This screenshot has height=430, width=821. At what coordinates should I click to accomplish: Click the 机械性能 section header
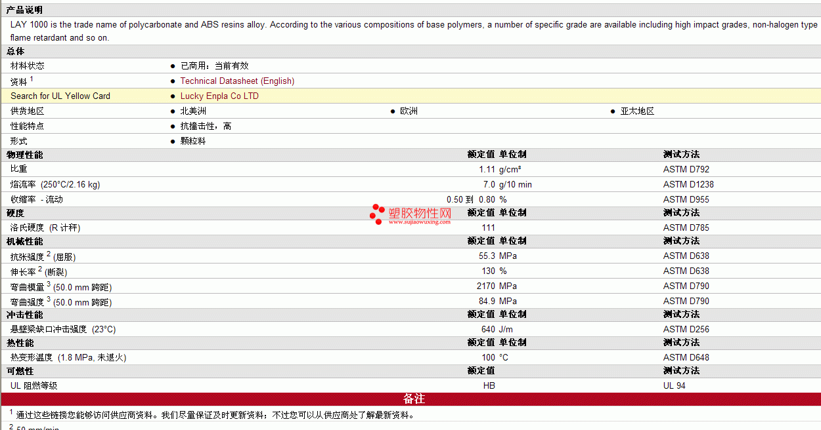[x=24, y=242]
